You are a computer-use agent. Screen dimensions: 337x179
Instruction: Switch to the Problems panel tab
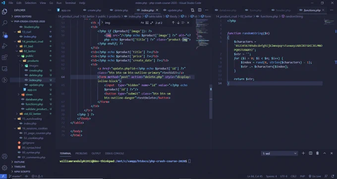81,153
